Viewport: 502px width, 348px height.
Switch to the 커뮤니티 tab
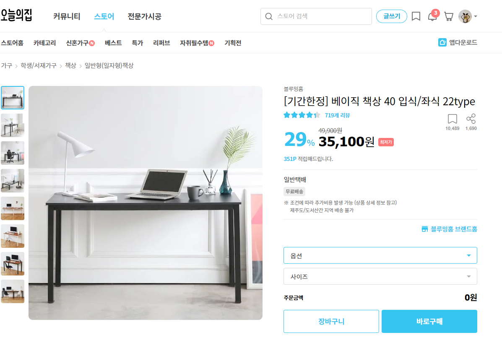point(67,16)
